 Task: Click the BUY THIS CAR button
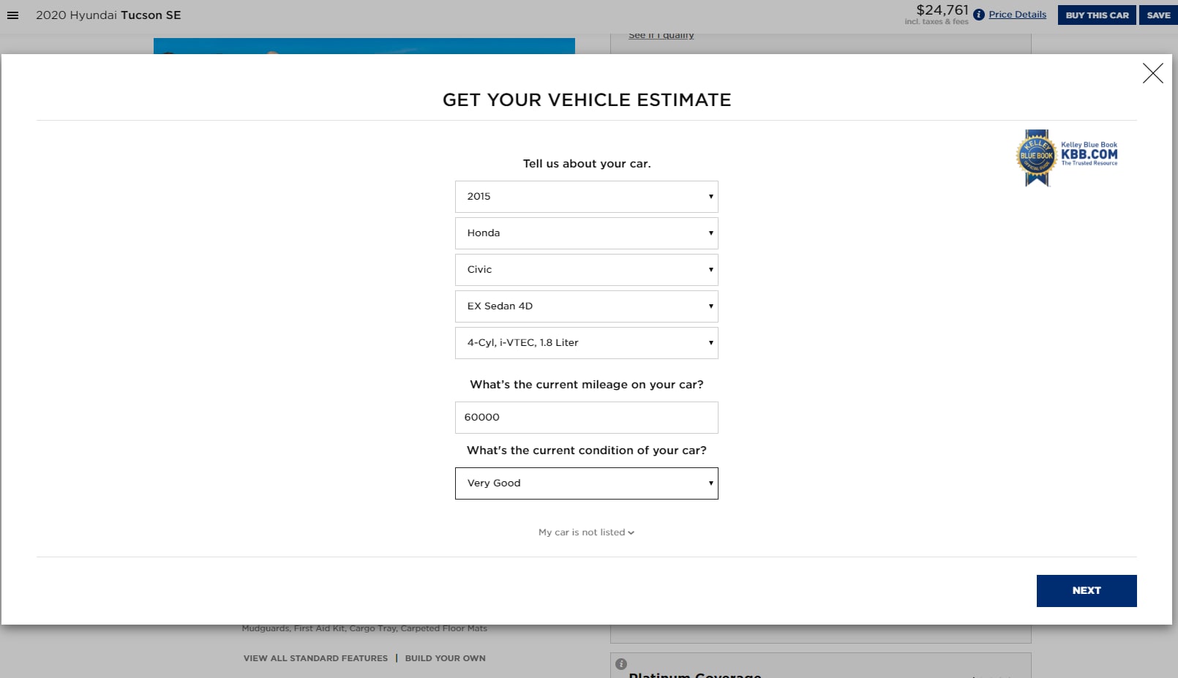tap(1096, 15)
